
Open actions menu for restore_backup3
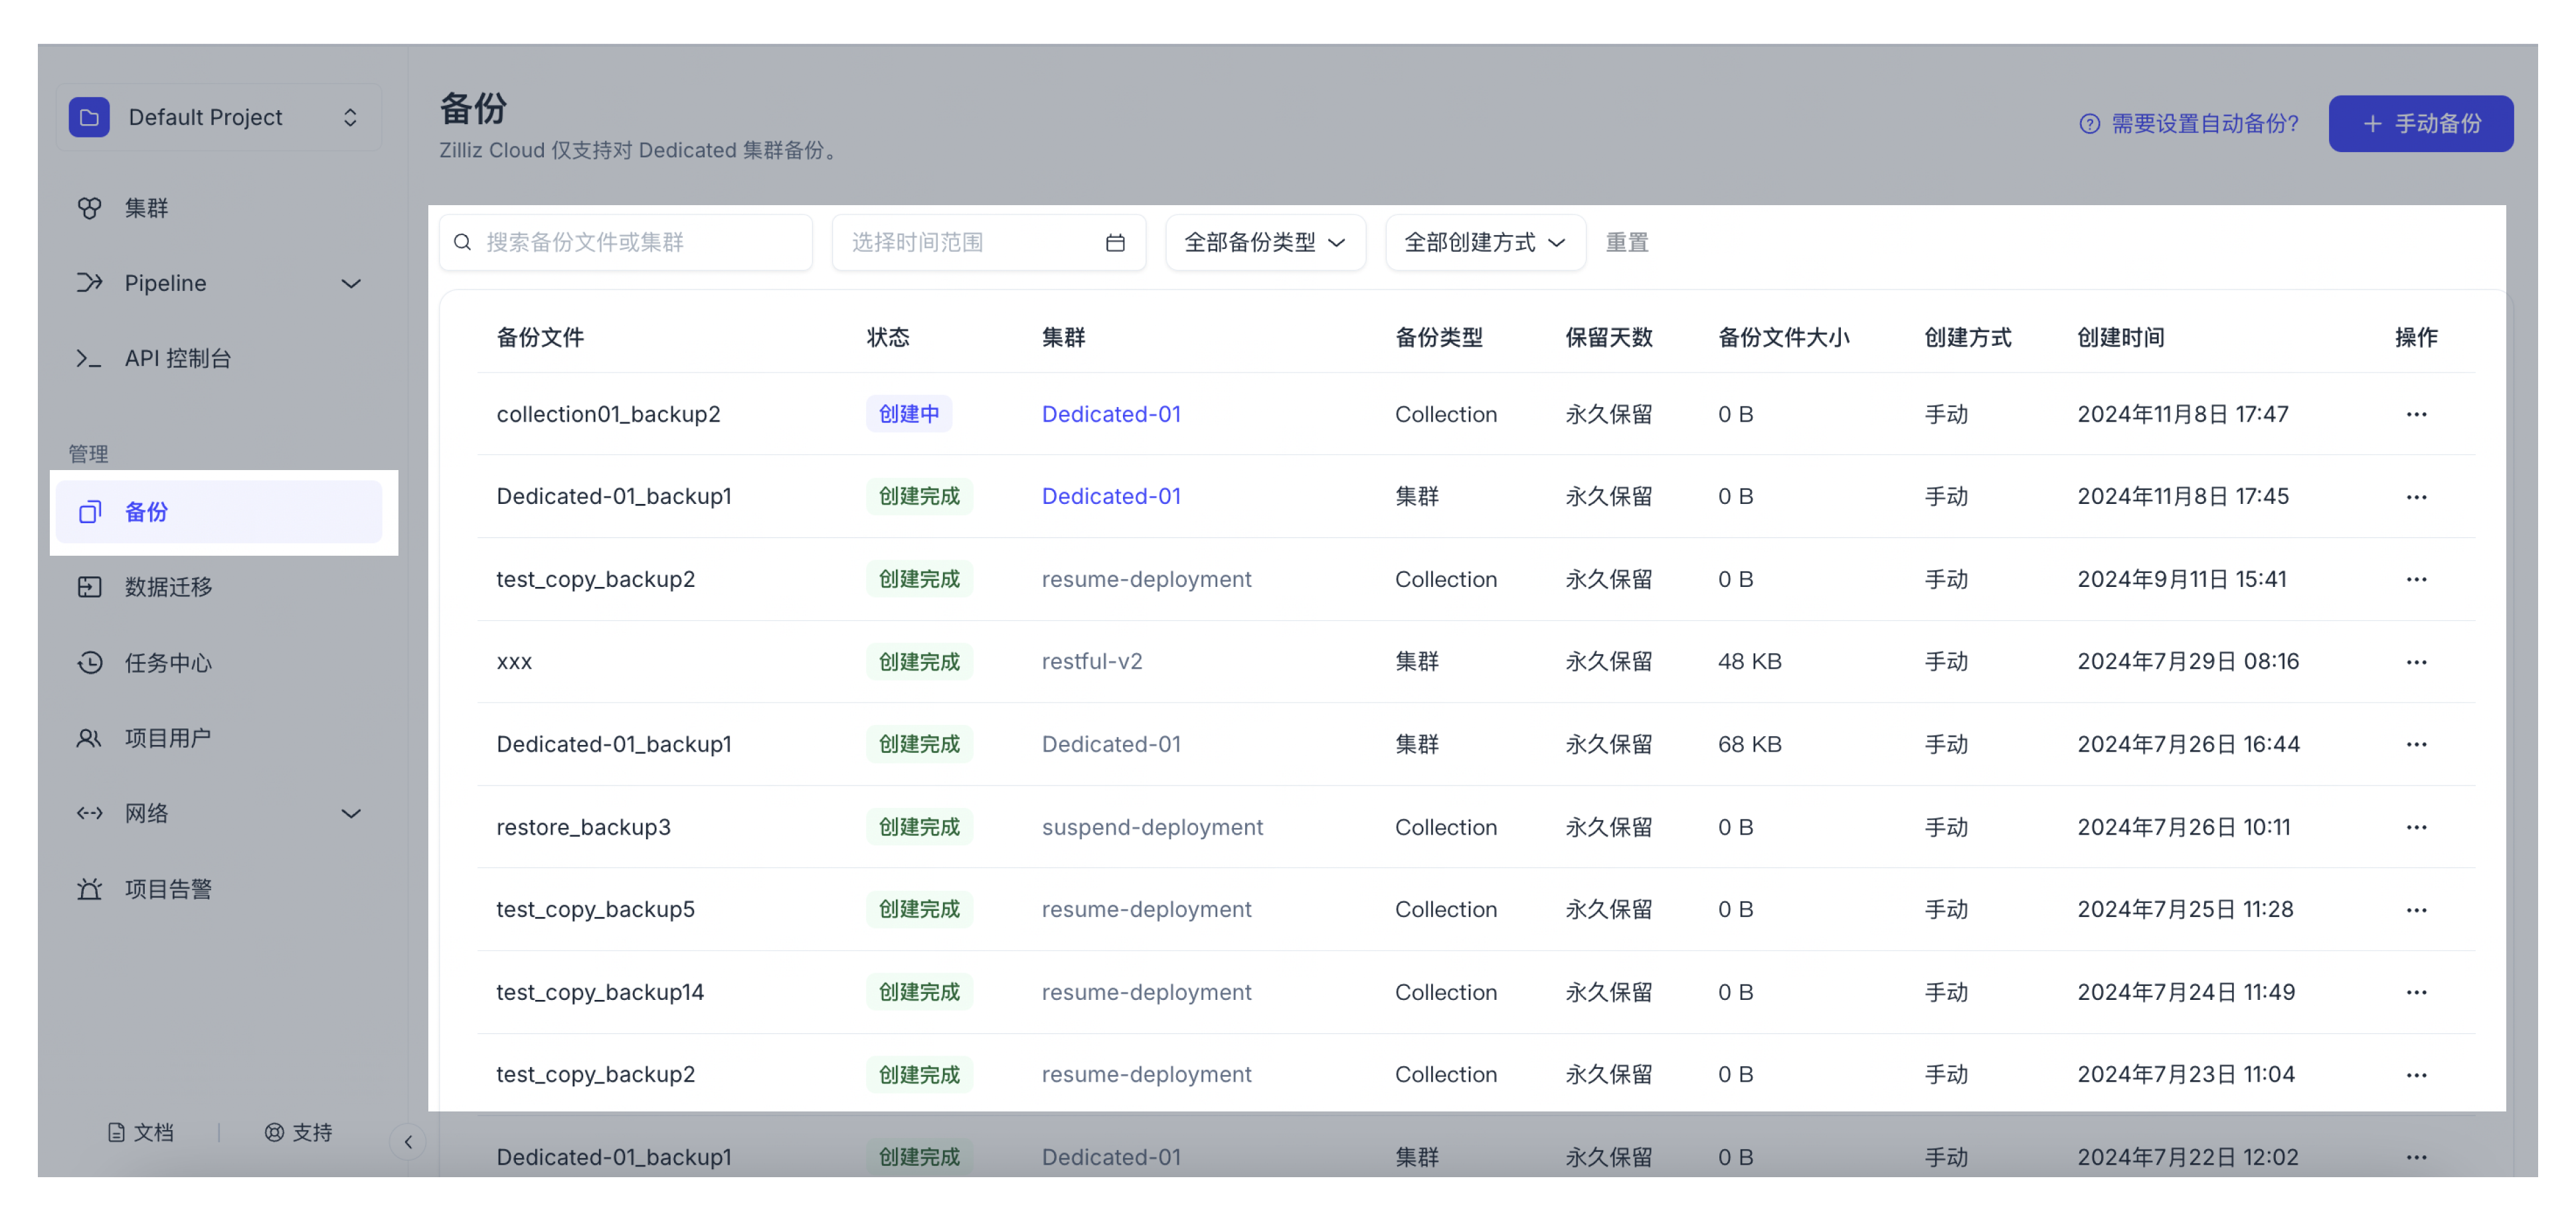(2416, 827)
